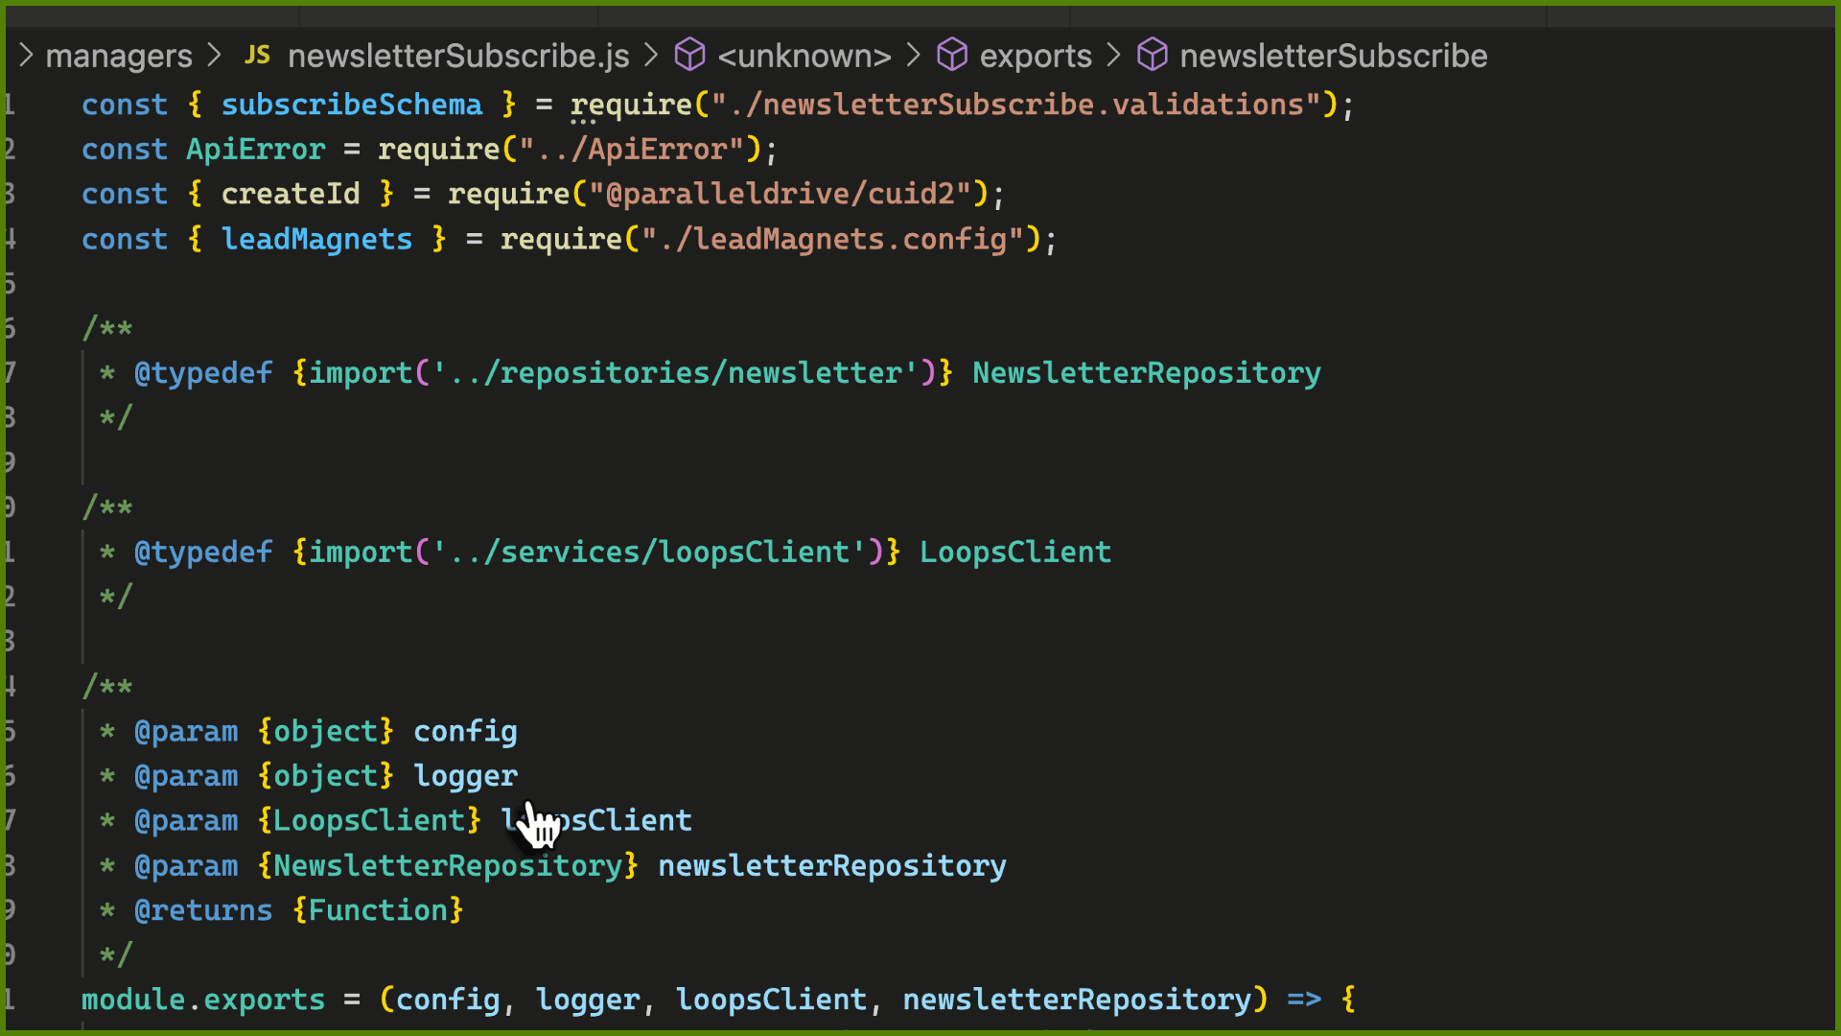Place cursor on the module.exports line

(202, 999)
